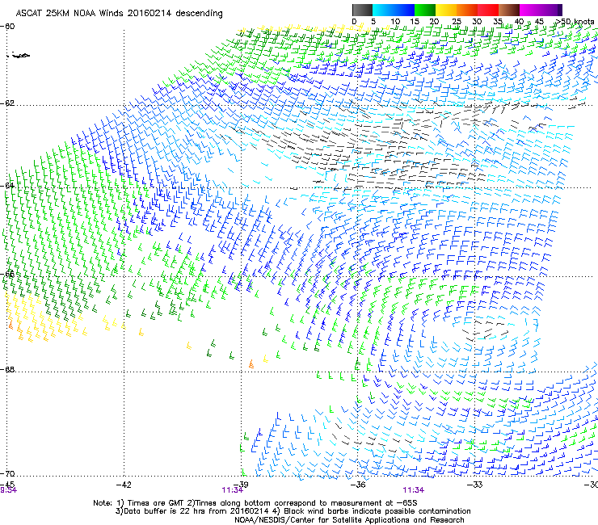Click the "10" label under the color bar
This screenshot has width=598, height=525.
tap(394, 22)
